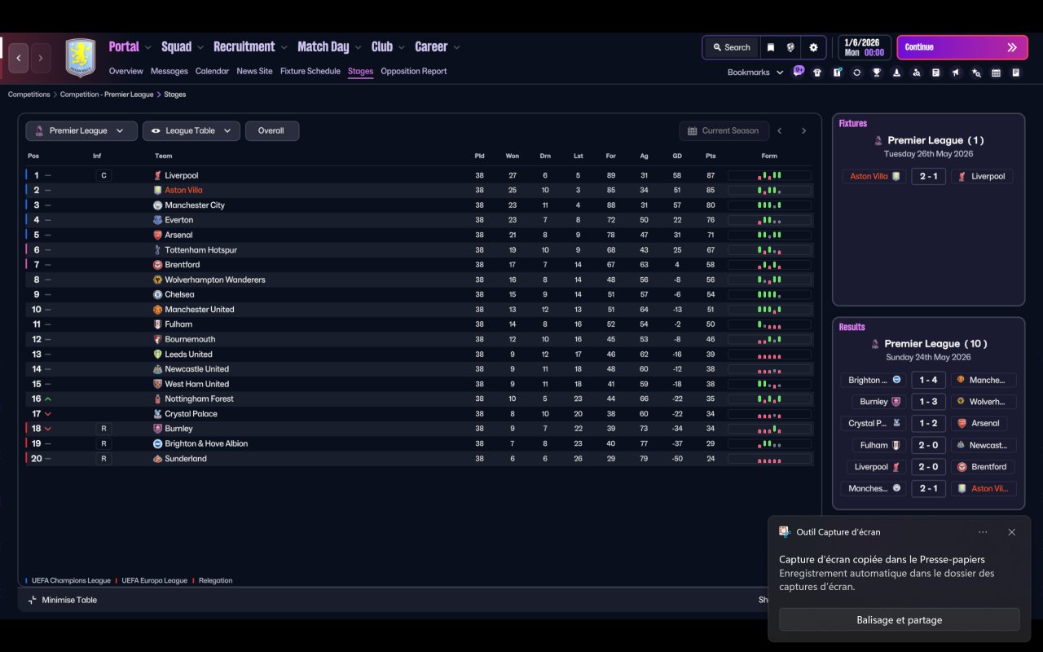Open Competition - Premier League breadcrumb
This screenshot has height=652, width=1043.
107,95
